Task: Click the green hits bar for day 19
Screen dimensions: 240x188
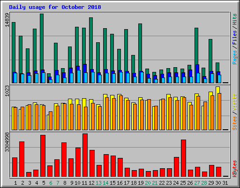Action: coord(140,47)
